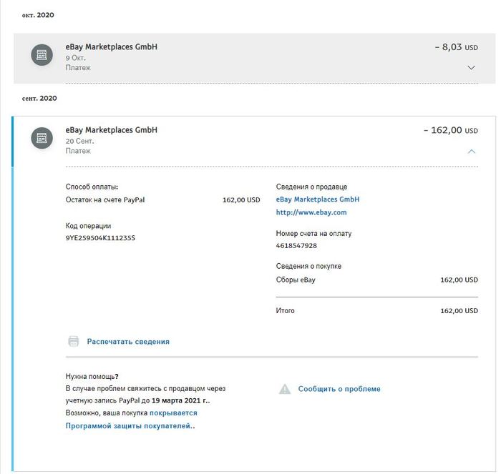Open the eBay Marketplaces GmbH seller link
Image resolution: width=501 pixels, height=474 pixels.
pyautogui.click(x=318, y=199)
